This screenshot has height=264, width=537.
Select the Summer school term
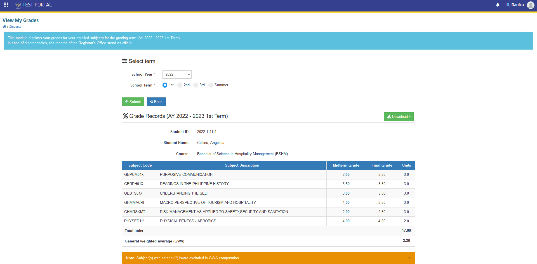tap(211, 85)
